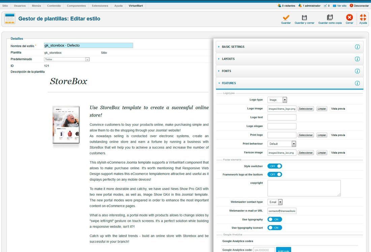Open the Menús menu
This screenshot has width=371, height=252.
point(36,6)
